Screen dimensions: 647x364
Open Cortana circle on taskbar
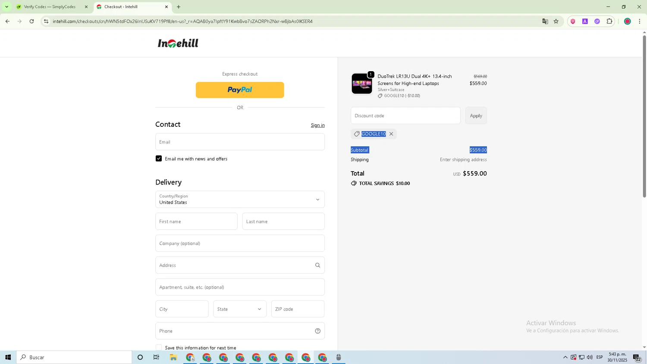pos(140,358)
